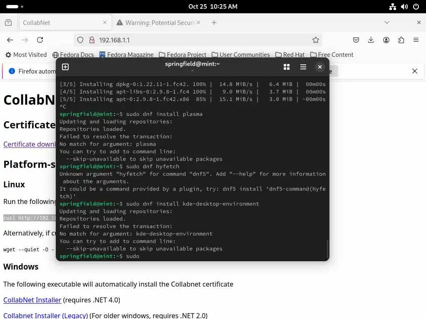
Task: Add a new terminal tab
Action: click(x=65, y=67)
